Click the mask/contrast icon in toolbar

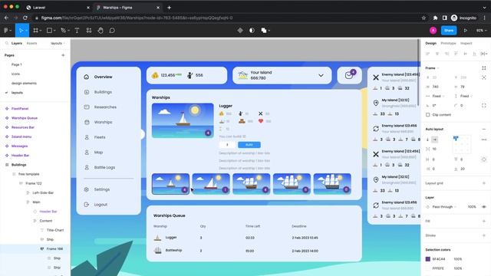pyautogui.click(x=252, y=31)
